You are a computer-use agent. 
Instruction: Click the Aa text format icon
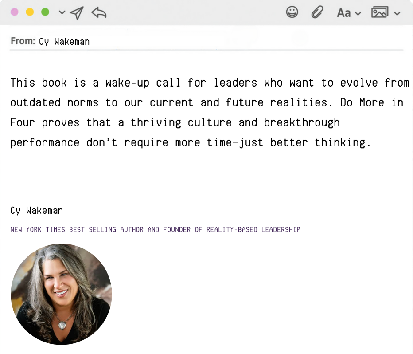(344, 13)
